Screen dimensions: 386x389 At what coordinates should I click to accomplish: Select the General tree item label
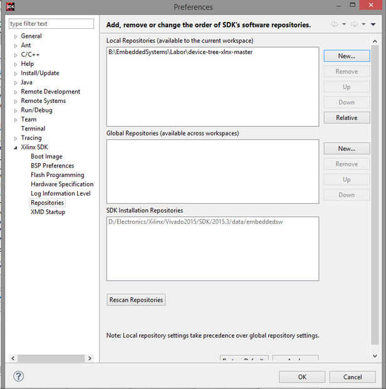click(x=31, y=36)
